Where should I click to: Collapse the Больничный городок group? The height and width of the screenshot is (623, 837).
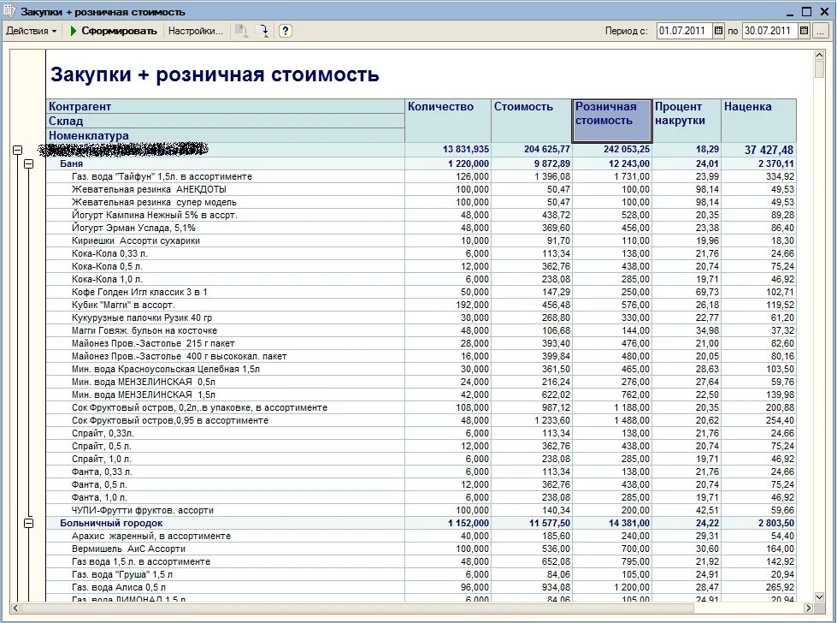pyautogui.click(x=29, y=523)
